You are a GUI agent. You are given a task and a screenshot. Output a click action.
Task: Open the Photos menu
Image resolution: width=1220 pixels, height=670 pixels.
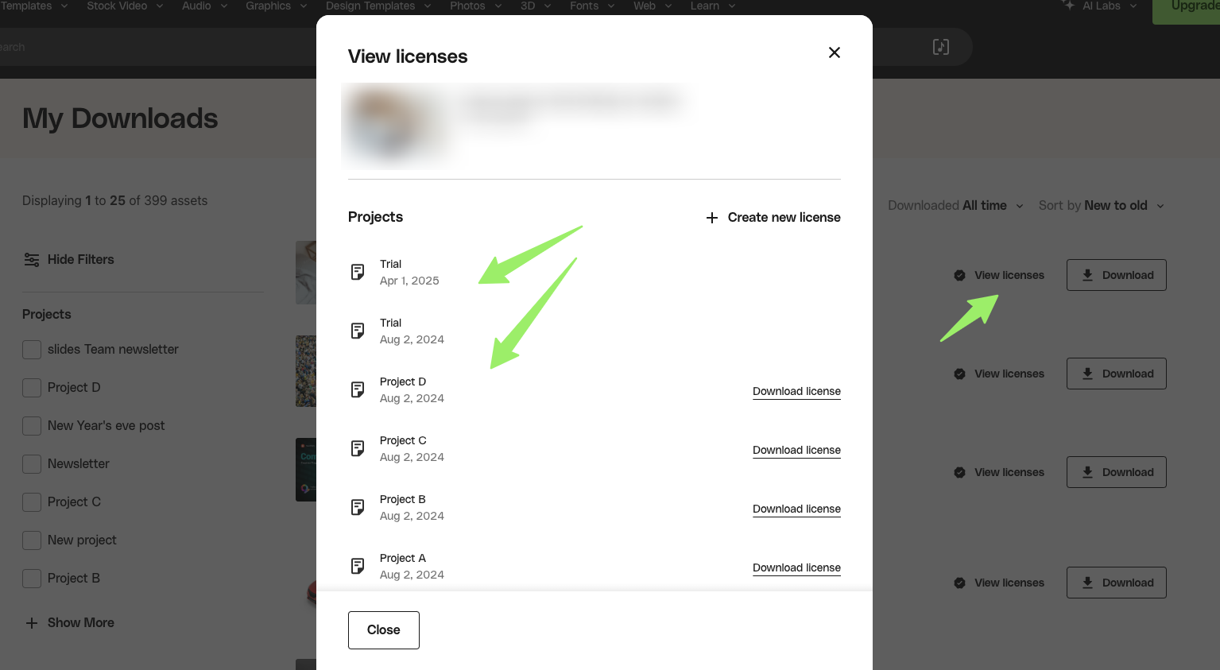[x=475, y=6]
